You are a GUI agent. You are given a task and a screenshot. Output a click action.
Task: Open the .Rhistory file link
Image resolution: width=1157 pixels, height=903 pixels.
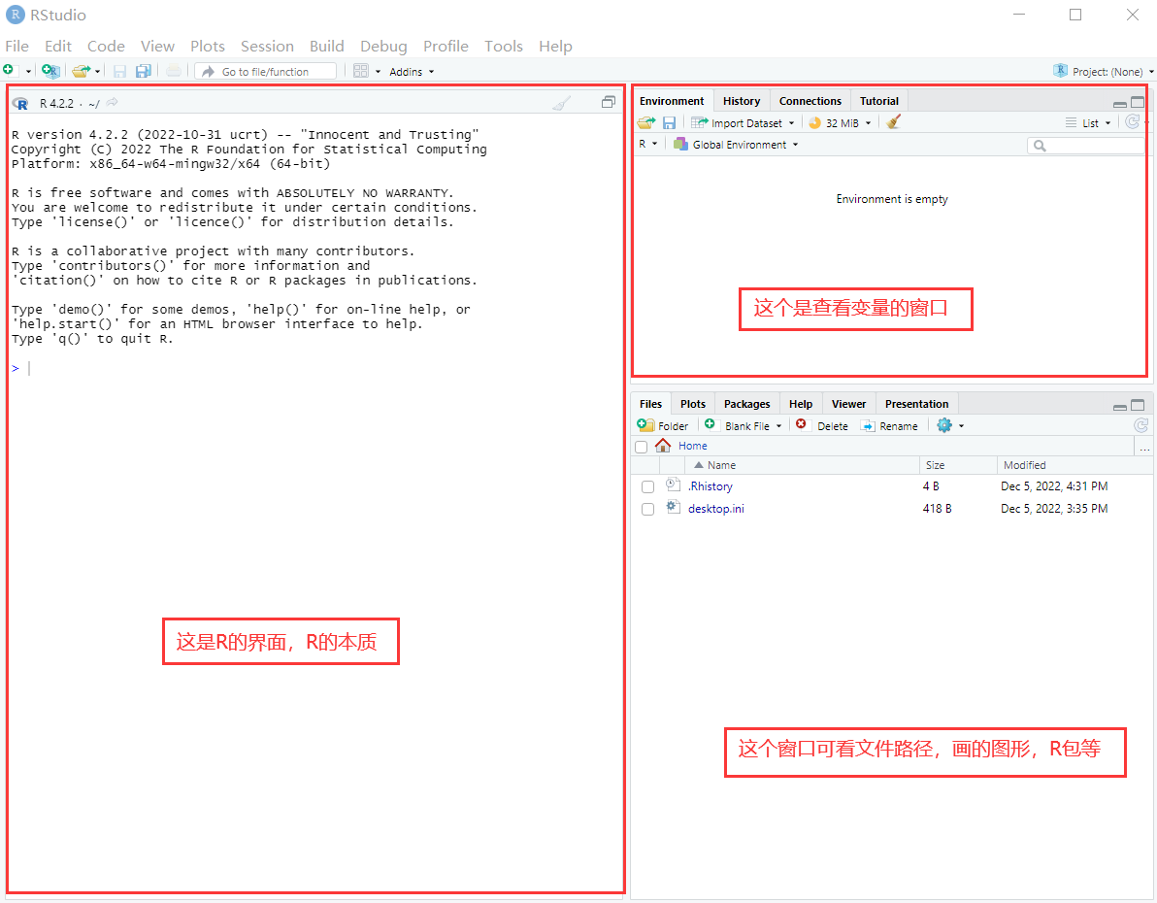pos(710,485)
